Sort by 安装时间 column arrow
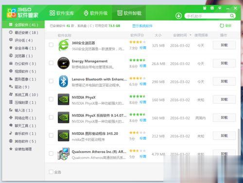 (x=191, y=35)
